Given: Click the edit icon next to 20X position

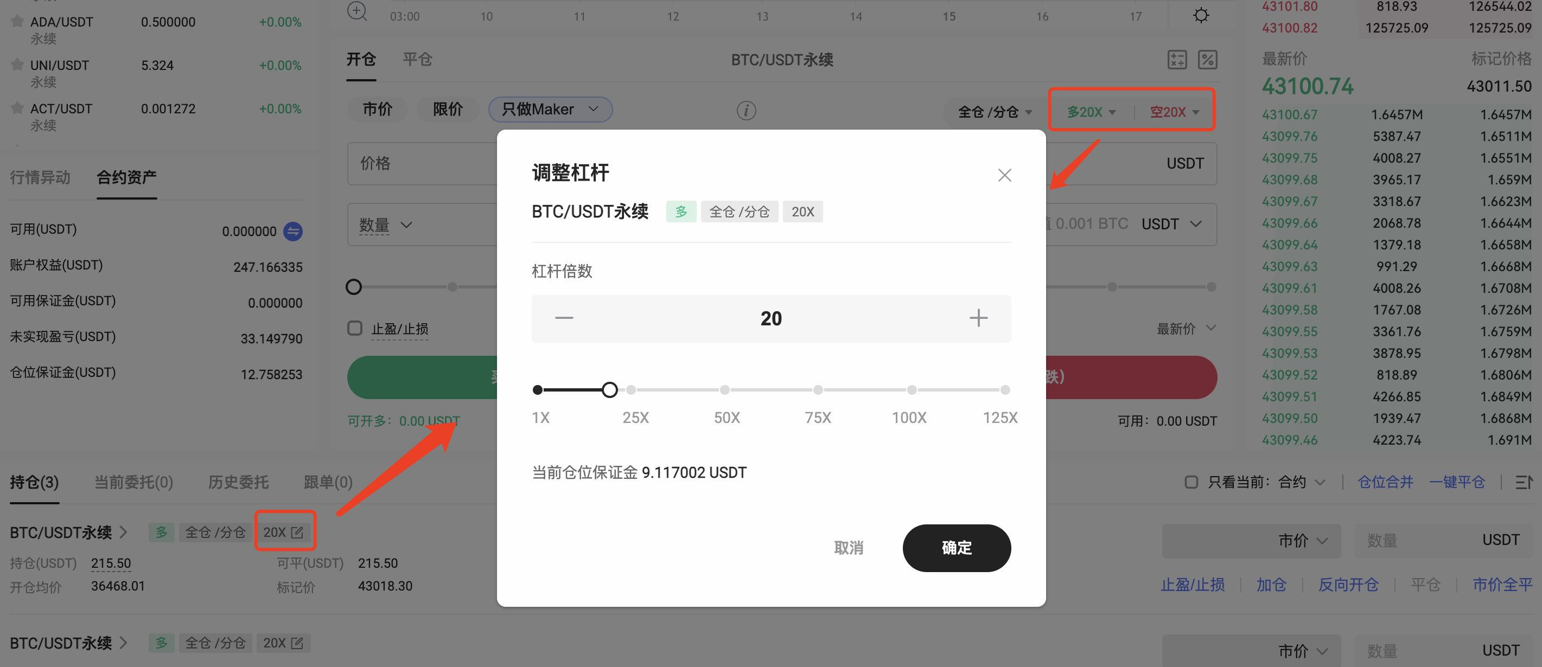Looking at the screenshot, I should click(297, 532).
